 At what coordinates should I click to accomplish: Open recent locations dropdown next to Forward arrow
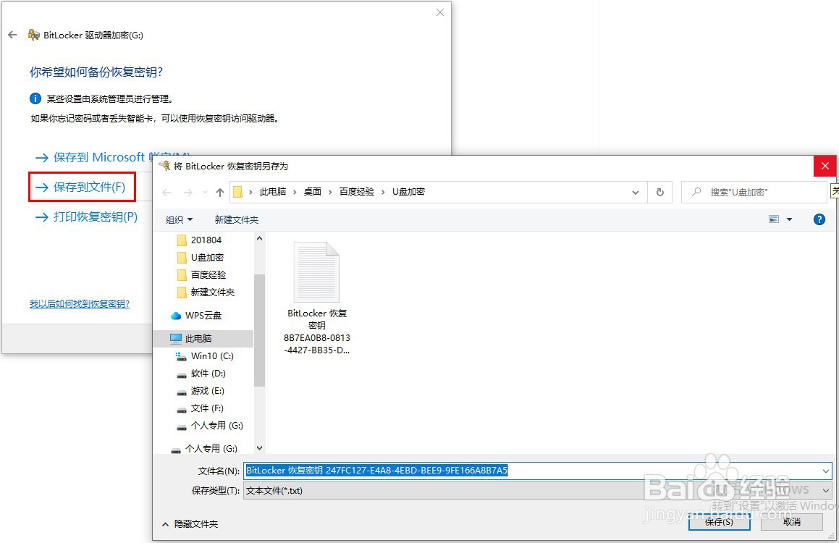205,192
